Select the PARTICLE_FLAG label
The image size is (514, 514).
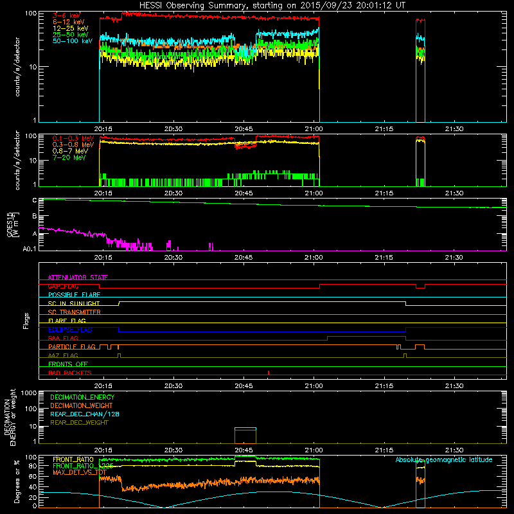[x=72, y=346]
